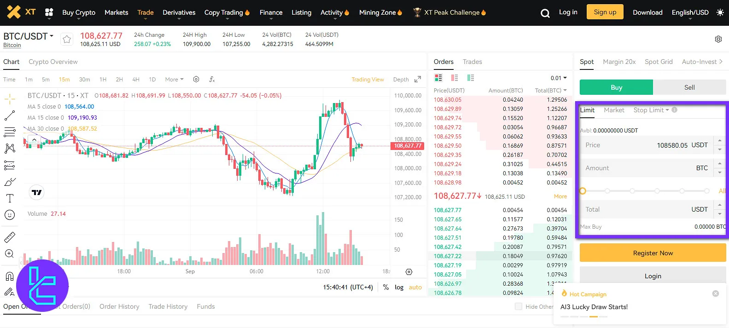Select the Buy side toggle

click(616, 87)
